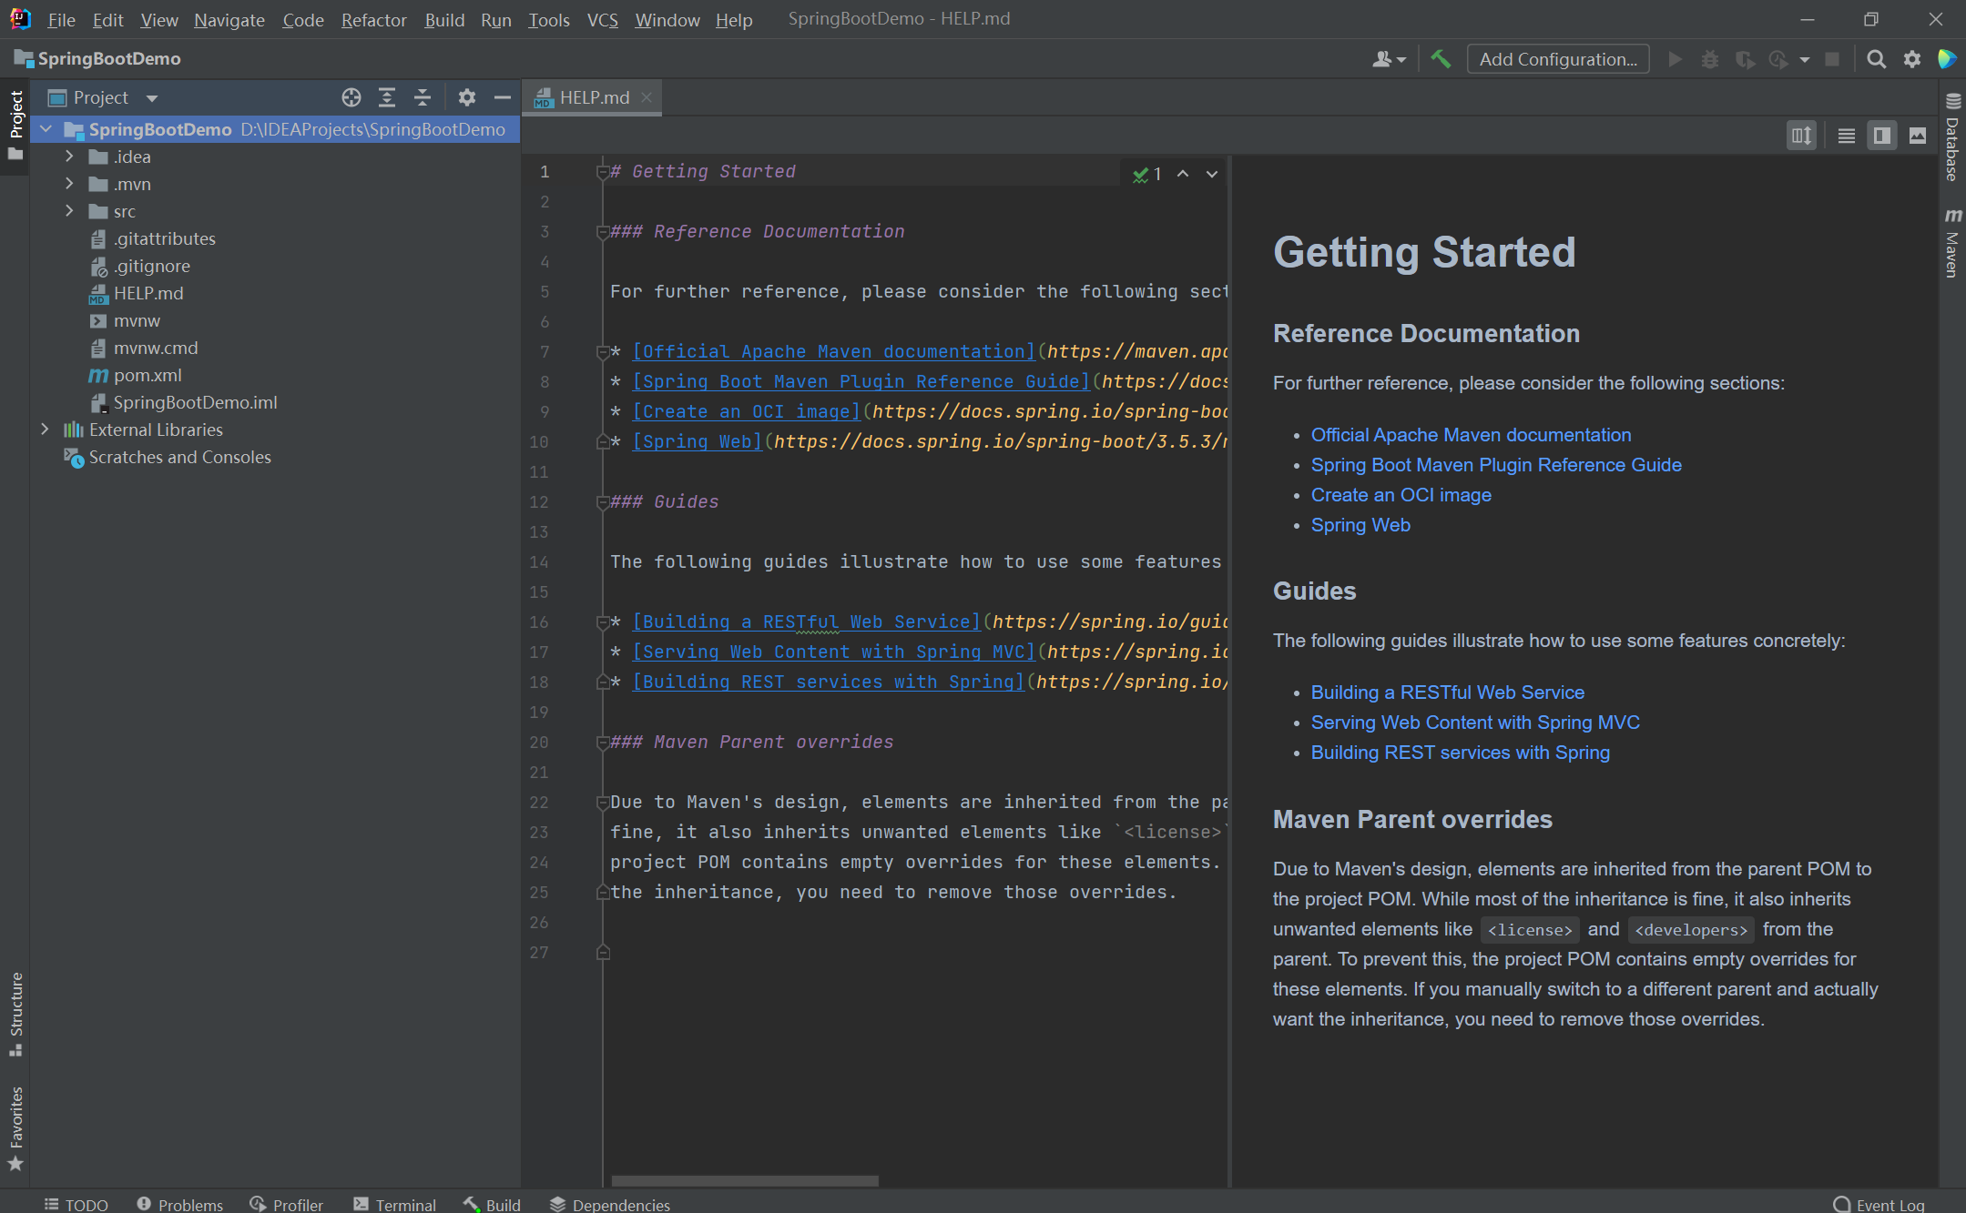Select mvnw.cmd in project tree
Screen dimensions: 1966x1213
tap(144, 348)
